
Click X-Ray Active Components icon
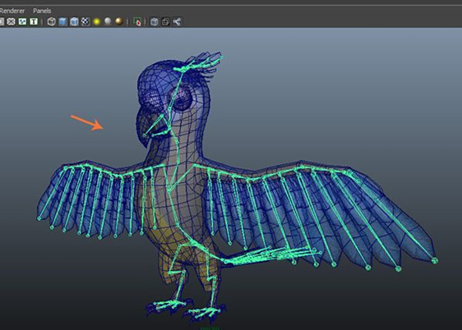166,22
